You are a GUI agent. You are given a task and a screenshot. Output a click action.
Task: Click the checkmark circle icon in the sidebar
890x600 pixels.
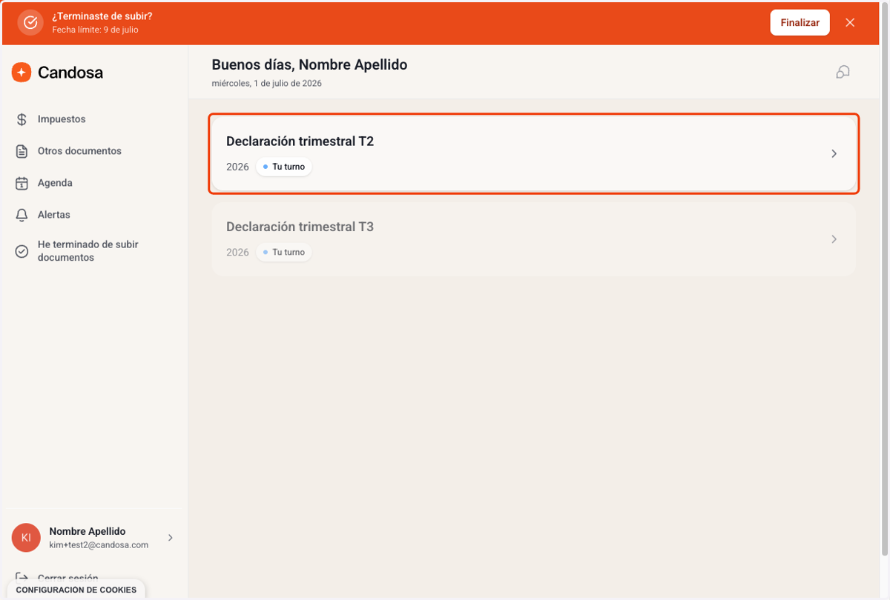point(22,251)
